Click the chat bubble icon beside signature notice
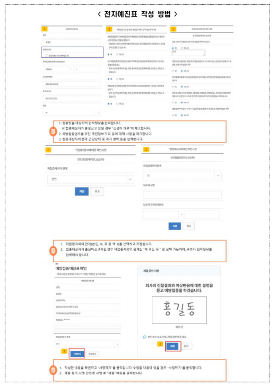Viewport: 276px width, 386px height. click(145, 337)
